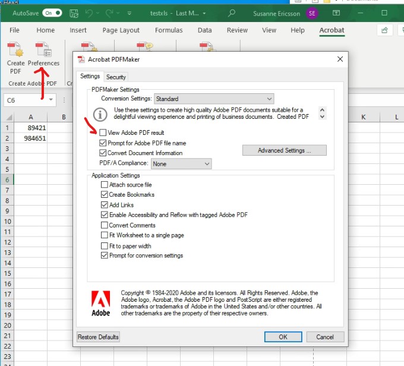Select cell A2 containing 984651
The height and width of the screenshot is (366, 404).
click(x=30, y=138)
